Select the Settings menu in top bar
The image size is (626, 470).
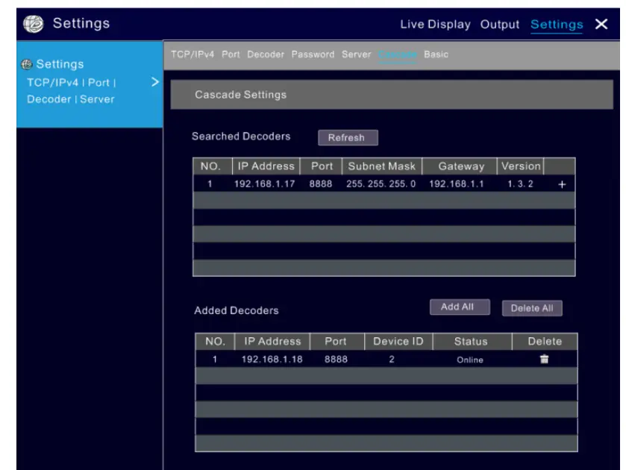(x=557, y=25)
